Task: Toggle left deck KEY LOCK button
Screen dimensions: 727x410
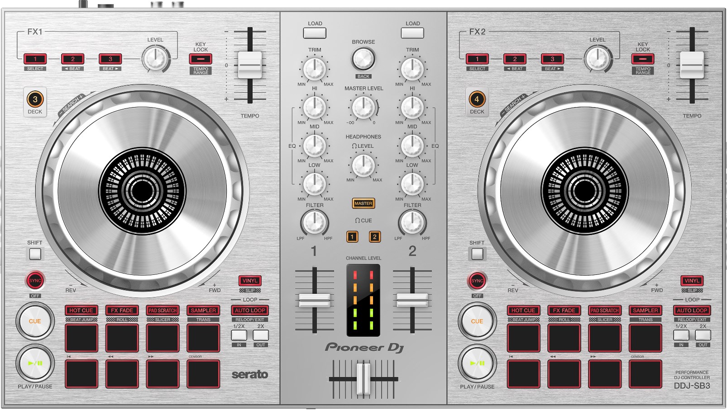Action: pyautogui.click(x=201, y=59)
